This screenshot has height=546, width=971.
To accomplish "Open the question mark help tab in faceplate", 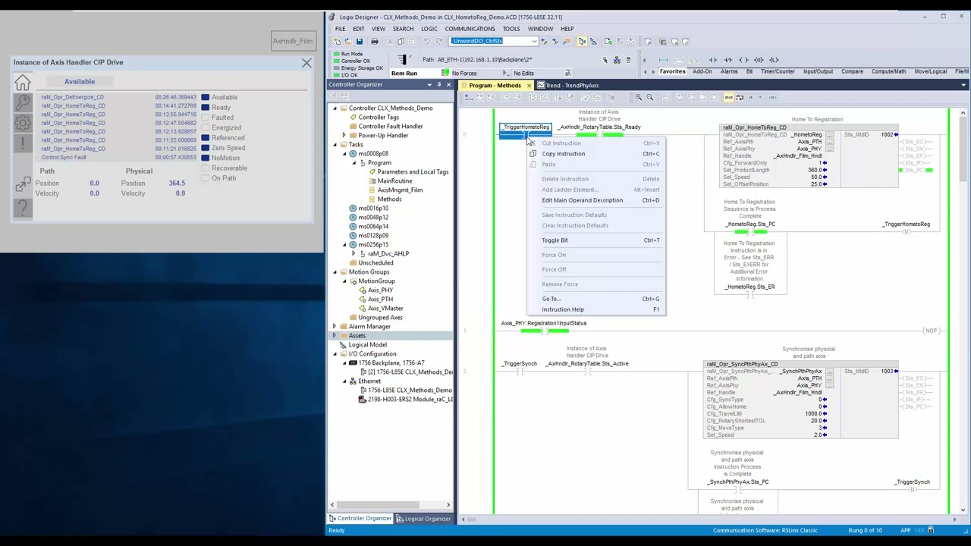I will [x=23, y=206].
